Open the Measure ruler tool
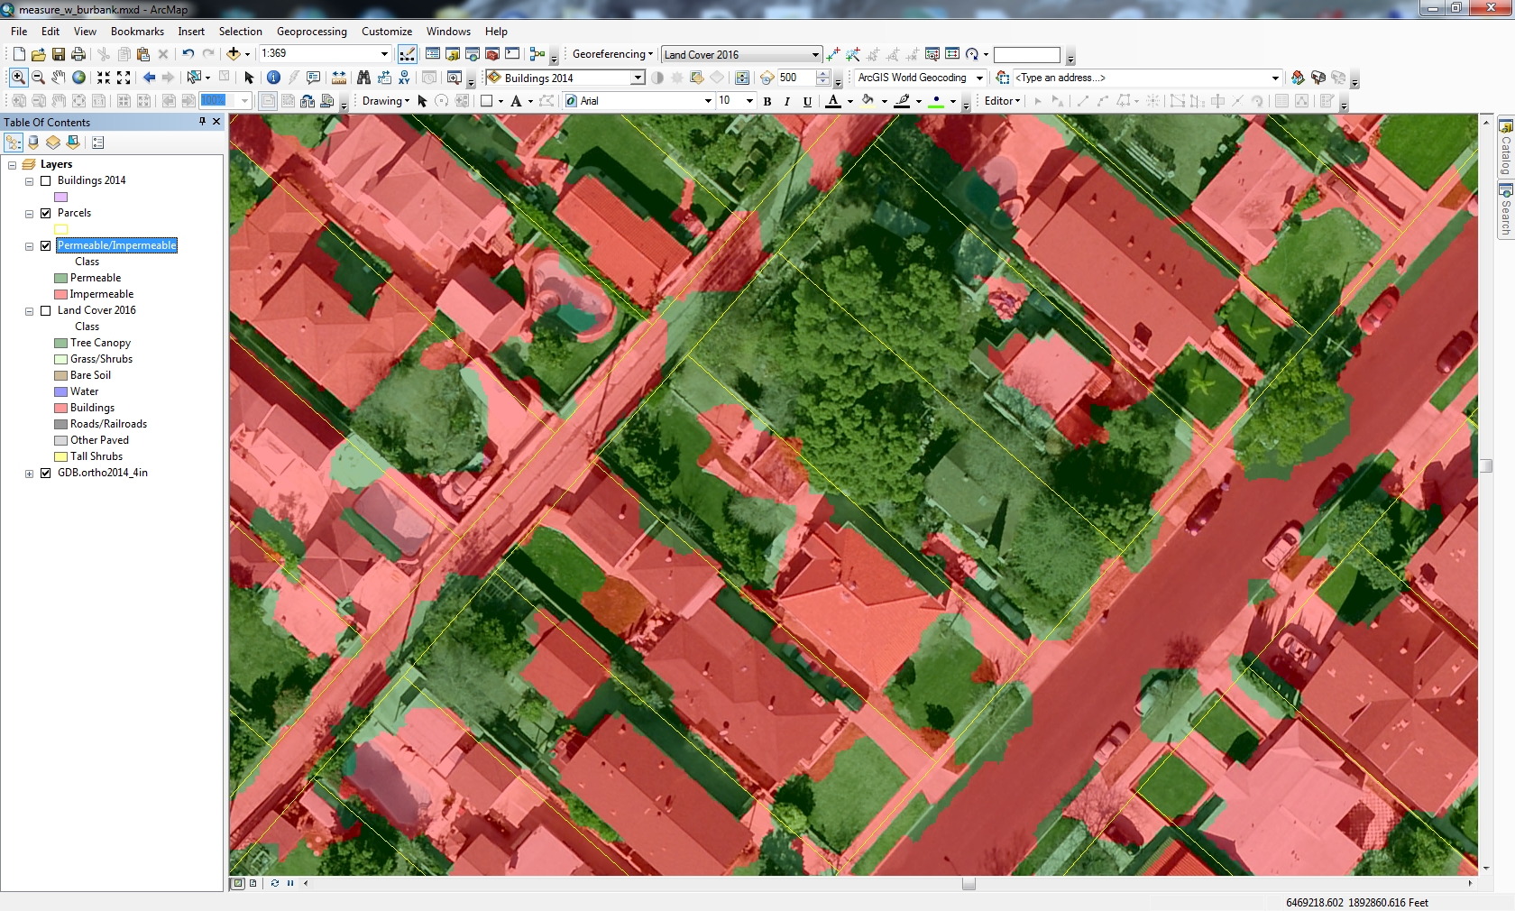Viewport: 1515px width, 911px height. click(x=339, y=78)
